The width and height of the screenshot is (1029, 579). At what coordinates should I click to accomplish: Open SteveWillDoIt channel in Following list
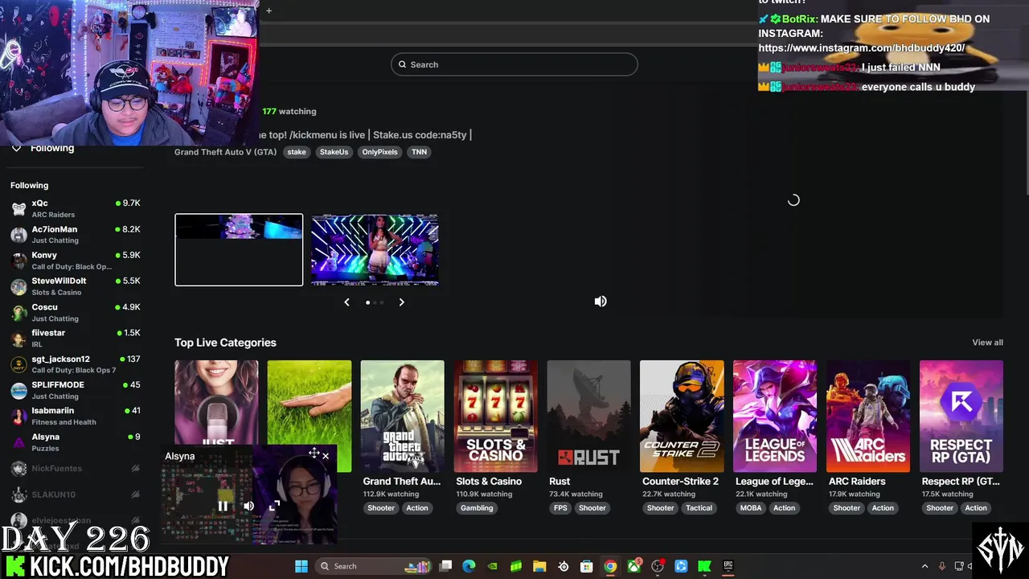coord(76,286)
